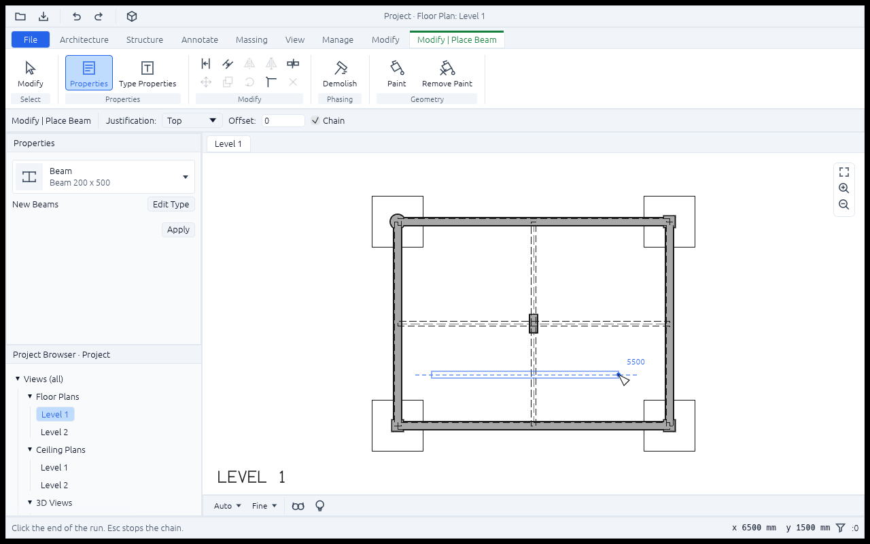
Task: Open the Massing ribbon tab
Action: click(x=251, y=39)
